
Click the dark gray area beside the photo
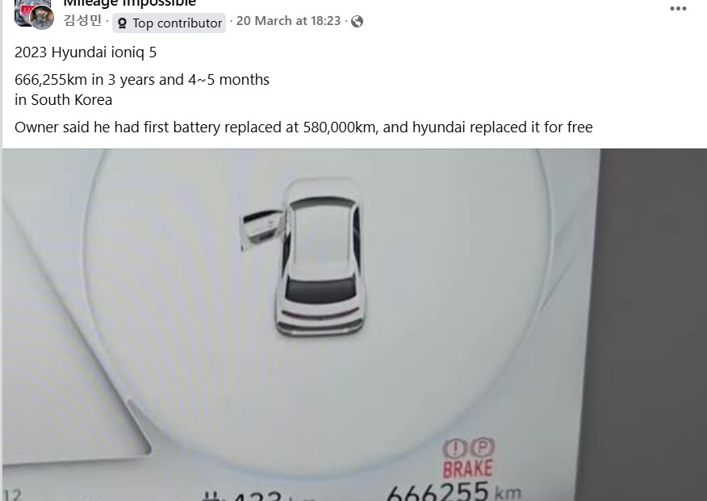pos(654,324)
